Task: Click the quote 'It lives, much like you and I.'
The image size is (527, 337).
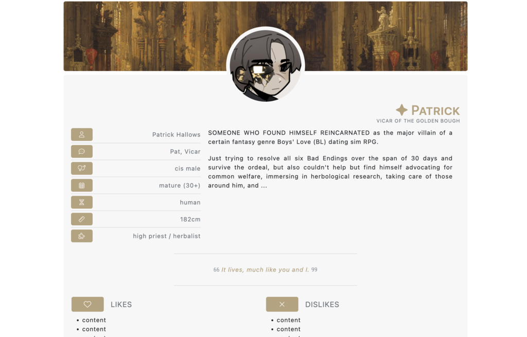Action: click(265, 270)
